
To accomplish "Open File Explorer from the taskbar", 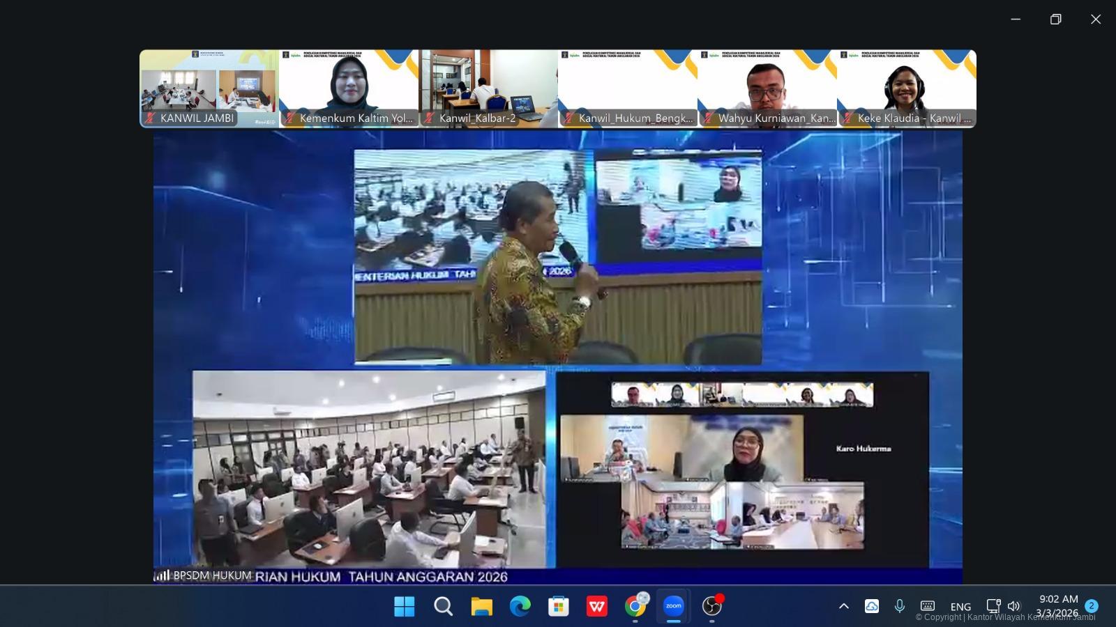I will pyautogui.click(x=481, y=606).
